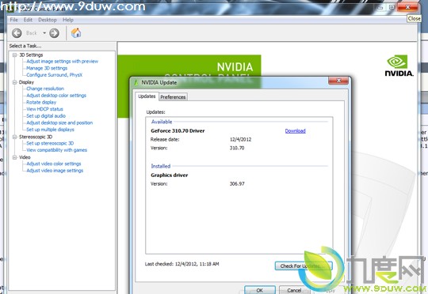Screen dimensions: 428x294
Task: Collapse the Video tree node
Action: click(x=15, y=157)
